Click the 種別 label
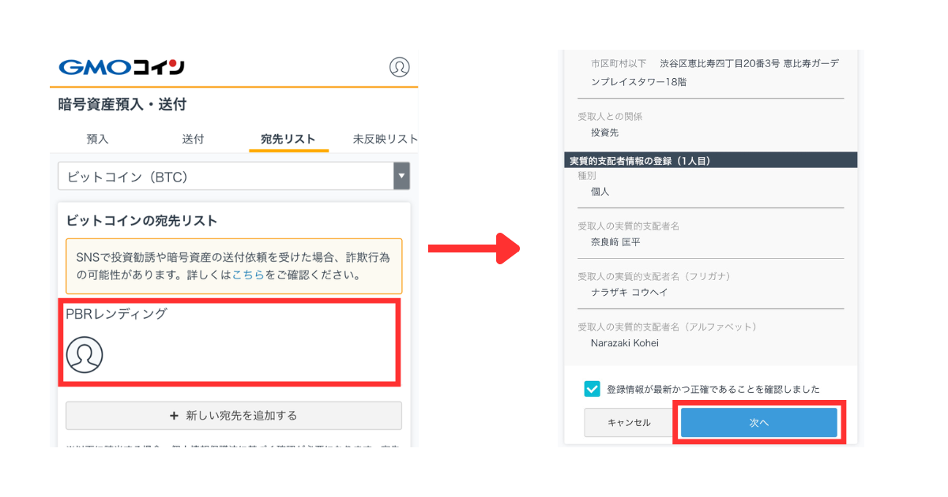 click(x=587, y=176)
